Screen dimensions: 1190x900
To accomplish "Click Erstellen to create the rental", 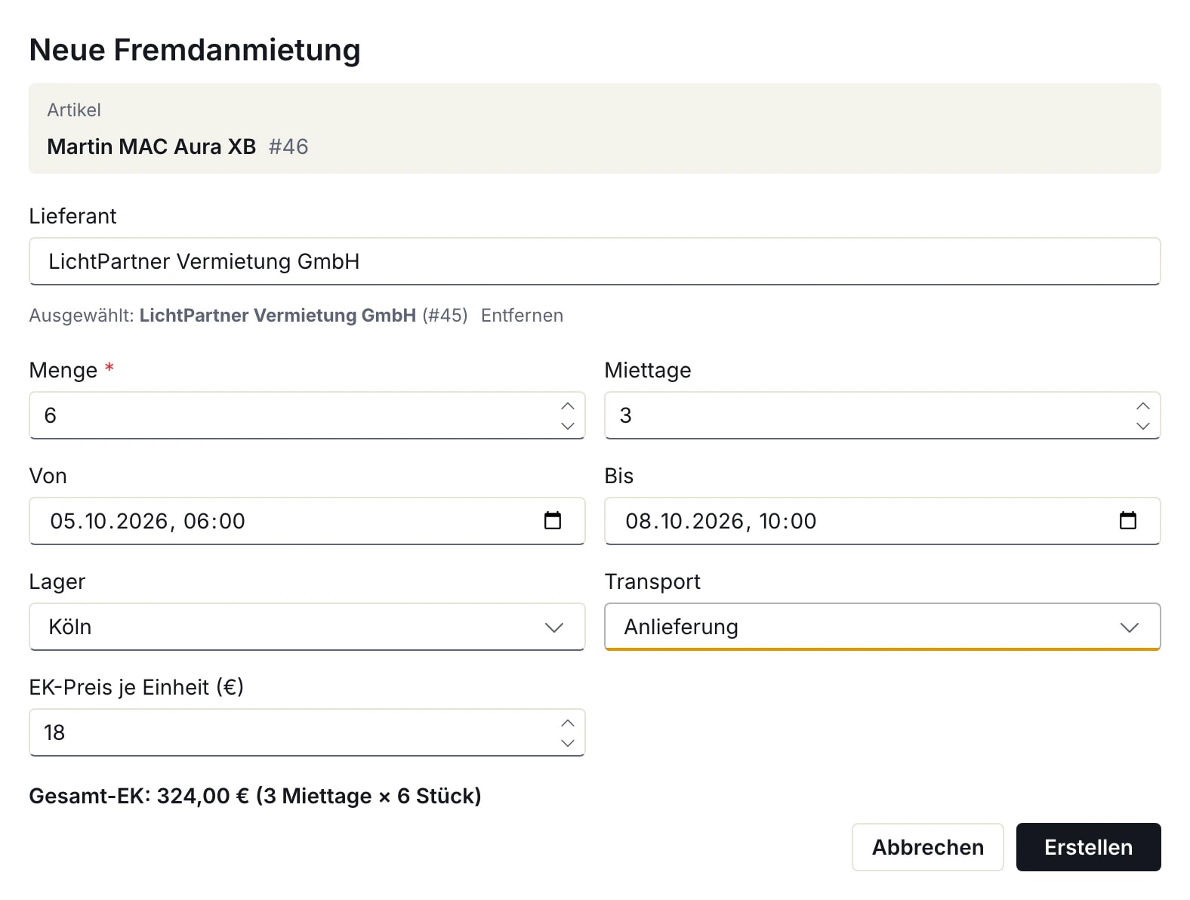I will (1089, 847).
